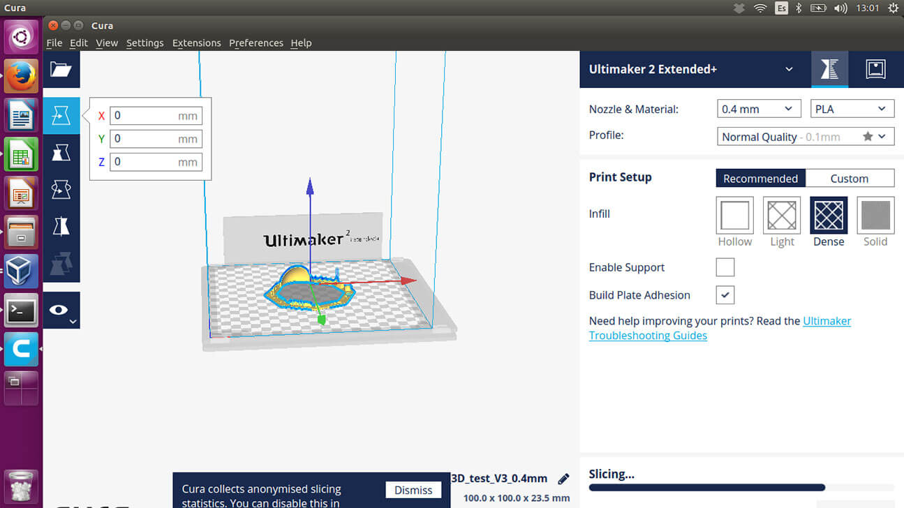Open the Extensions menu
This screenshot has width=904, height=508.
(x=197, y=43)
